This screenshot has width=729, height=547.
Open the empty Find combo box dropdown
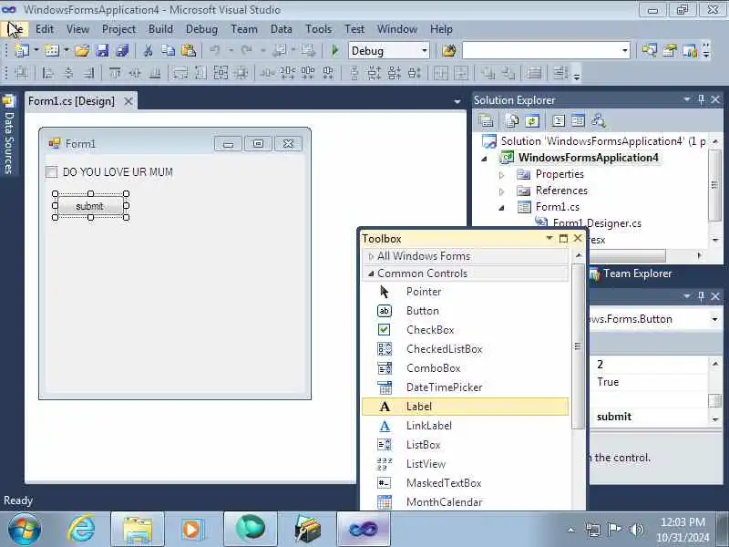click(x=624, y=51)
